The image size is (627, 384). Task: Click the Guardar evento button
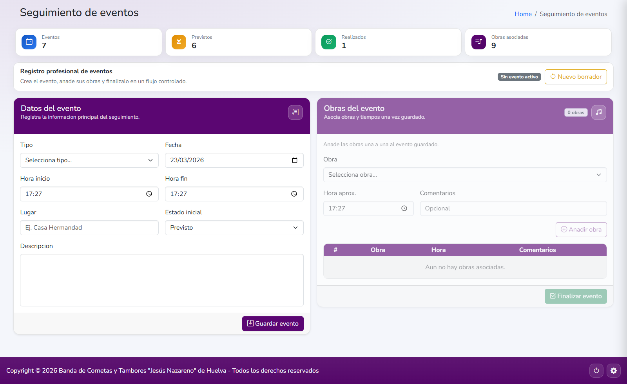[273, 323]
